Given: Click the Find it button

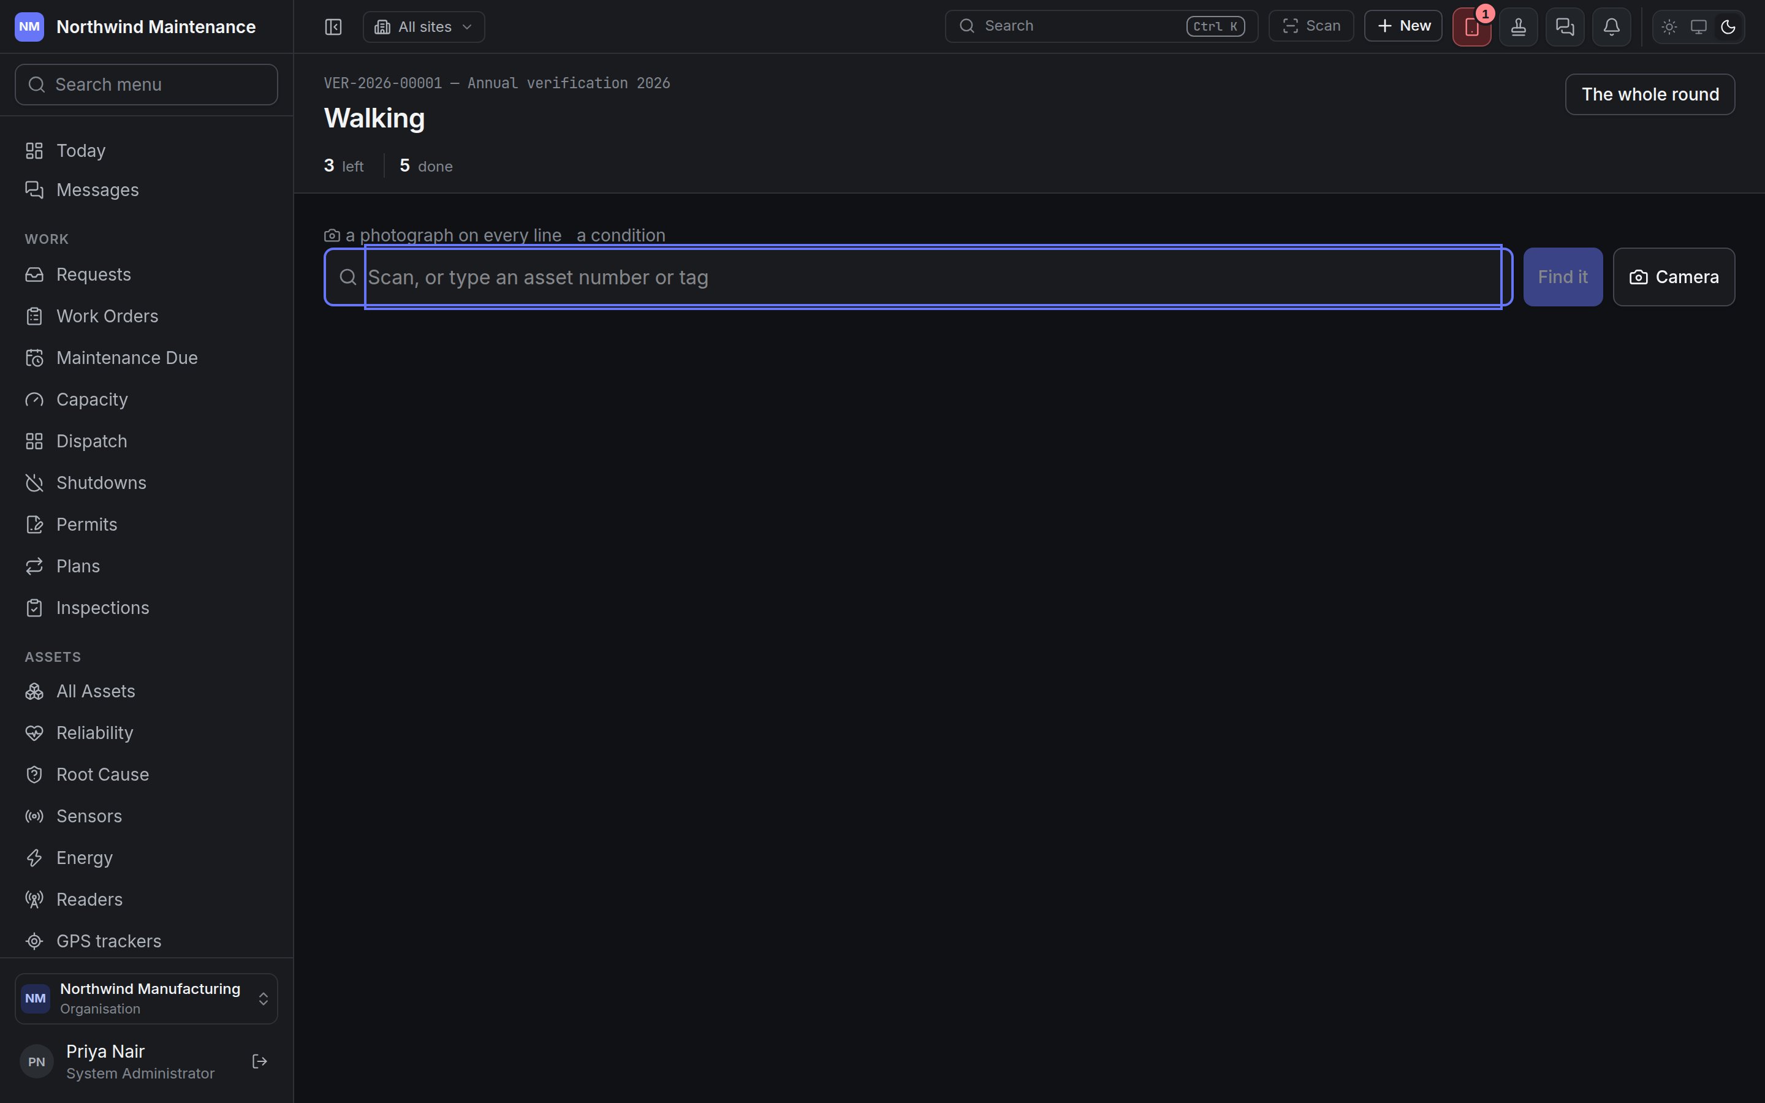Looking at the screenshot, I should (1563, 277).
